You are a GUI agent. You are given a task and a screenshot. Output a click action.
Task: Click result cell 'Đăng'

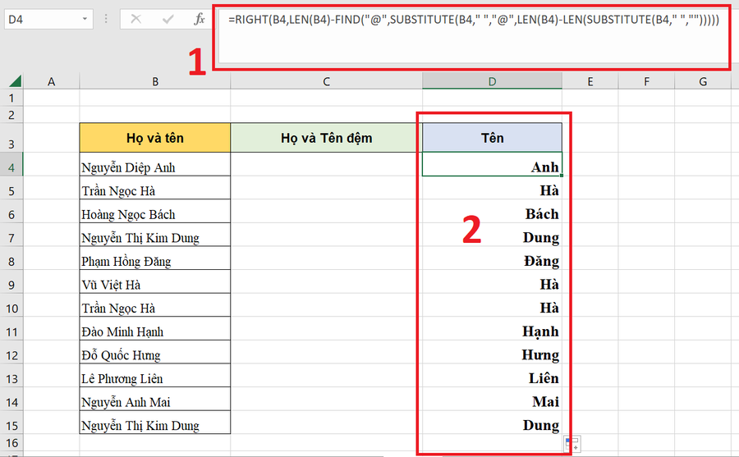coord(492,258)
